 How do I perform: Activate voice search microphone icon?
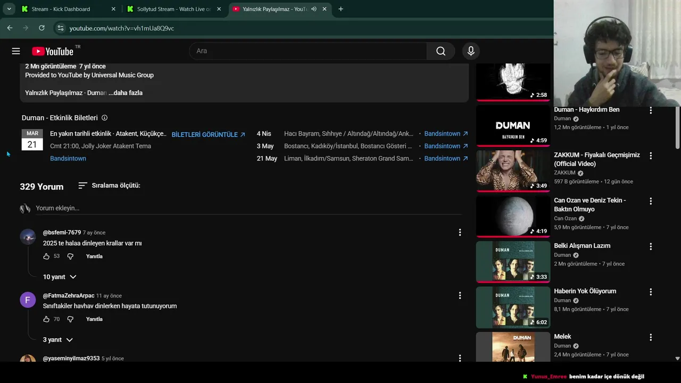click(470, 51)
